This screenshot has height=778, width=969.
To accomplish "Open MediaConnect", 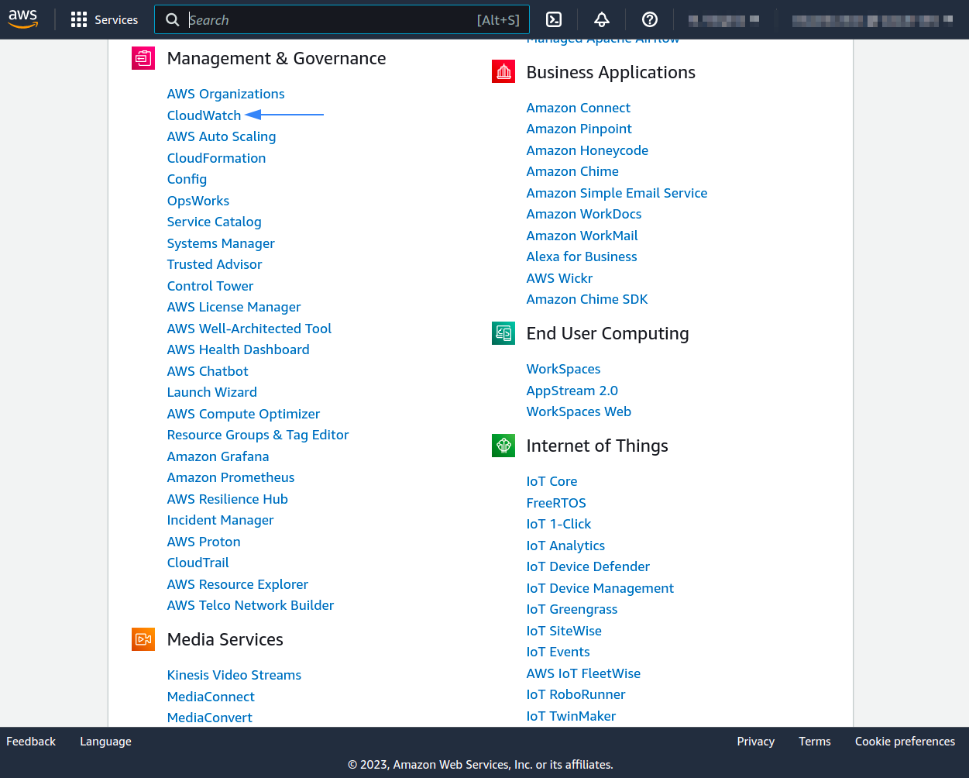I will tap(211, 697).
